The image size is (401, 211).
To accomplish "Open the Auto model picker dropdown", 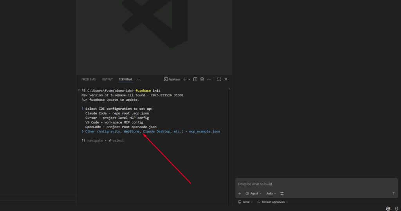I will tap(271, 193).
